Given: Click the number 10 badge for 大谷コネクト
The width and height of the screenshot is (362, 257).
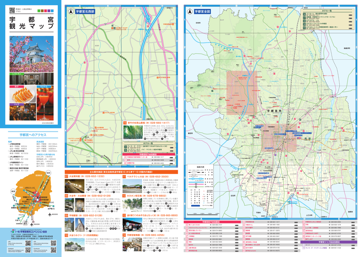Looking at the screenshot, I should [x=66, y=235].
